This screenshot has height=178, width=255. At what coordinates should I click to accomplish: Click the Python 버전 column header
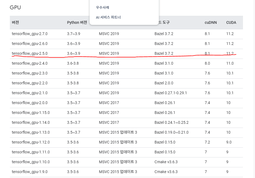click(x=77, y=22)
